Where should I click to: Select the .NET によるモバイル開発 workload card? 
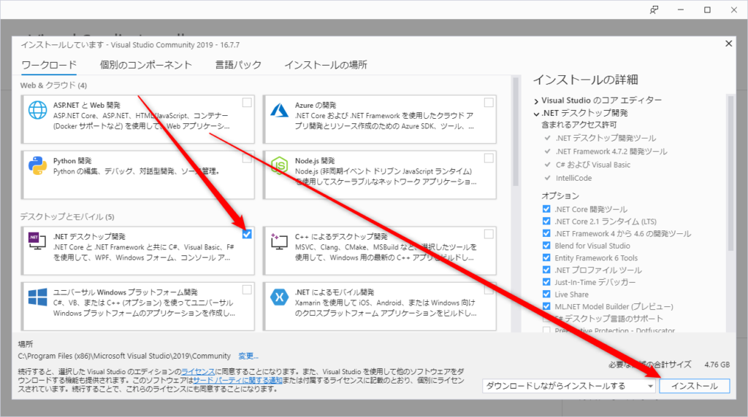click(x=380, y=306)
